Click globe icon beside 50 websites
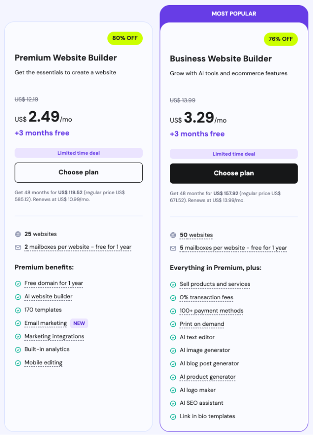Viewport: 313px width, 435px height. [173, 235]
